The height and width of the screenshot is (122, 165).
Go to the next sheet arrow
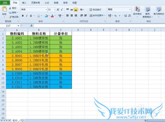click(7, 121)
